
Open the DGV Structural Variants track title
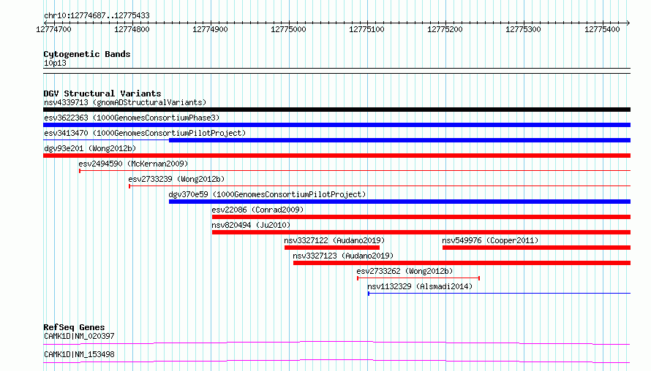coord(102,93)
